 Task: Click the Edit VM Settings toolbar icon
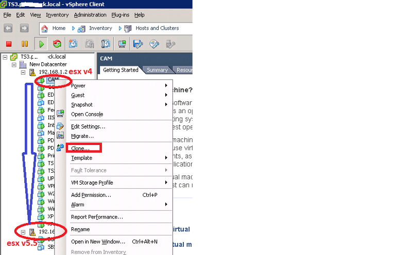[138, 44]
